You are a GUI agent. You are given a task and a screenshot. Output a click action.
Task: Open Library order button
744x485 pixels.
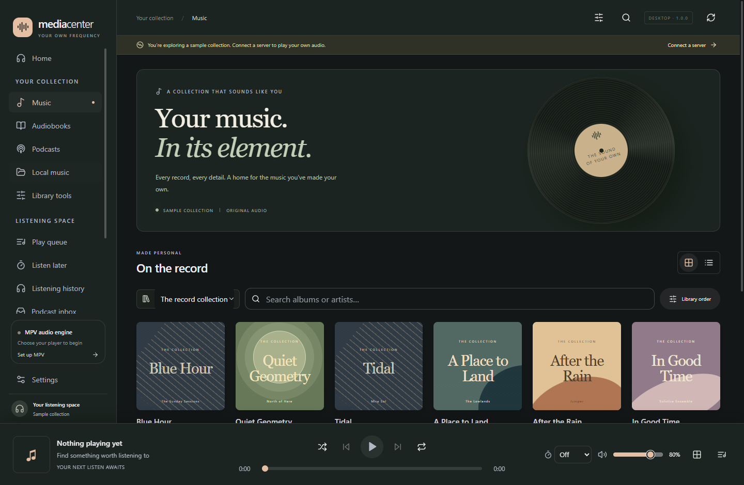pyautogui.click(x=690, y=299)
